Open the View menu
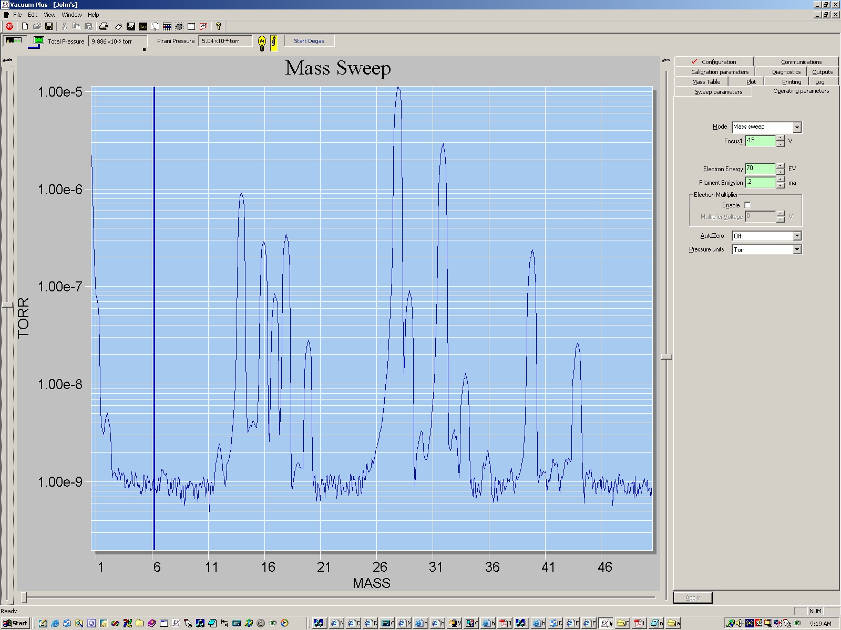This screenshot has height=630, width=841. (x=49, y=15)
